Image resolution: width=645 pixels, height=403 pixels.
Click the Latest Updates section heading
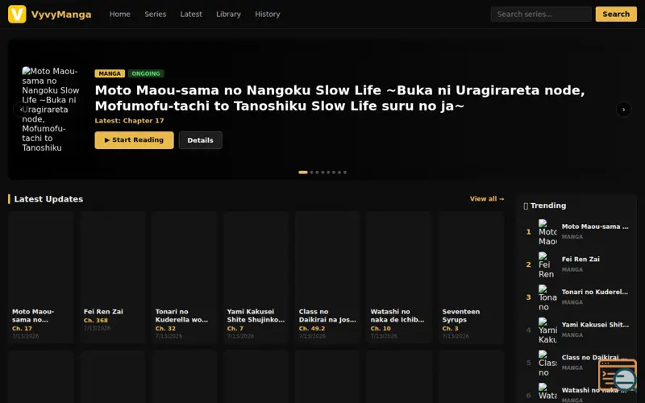pyautogui.click(x=48, y=199)
